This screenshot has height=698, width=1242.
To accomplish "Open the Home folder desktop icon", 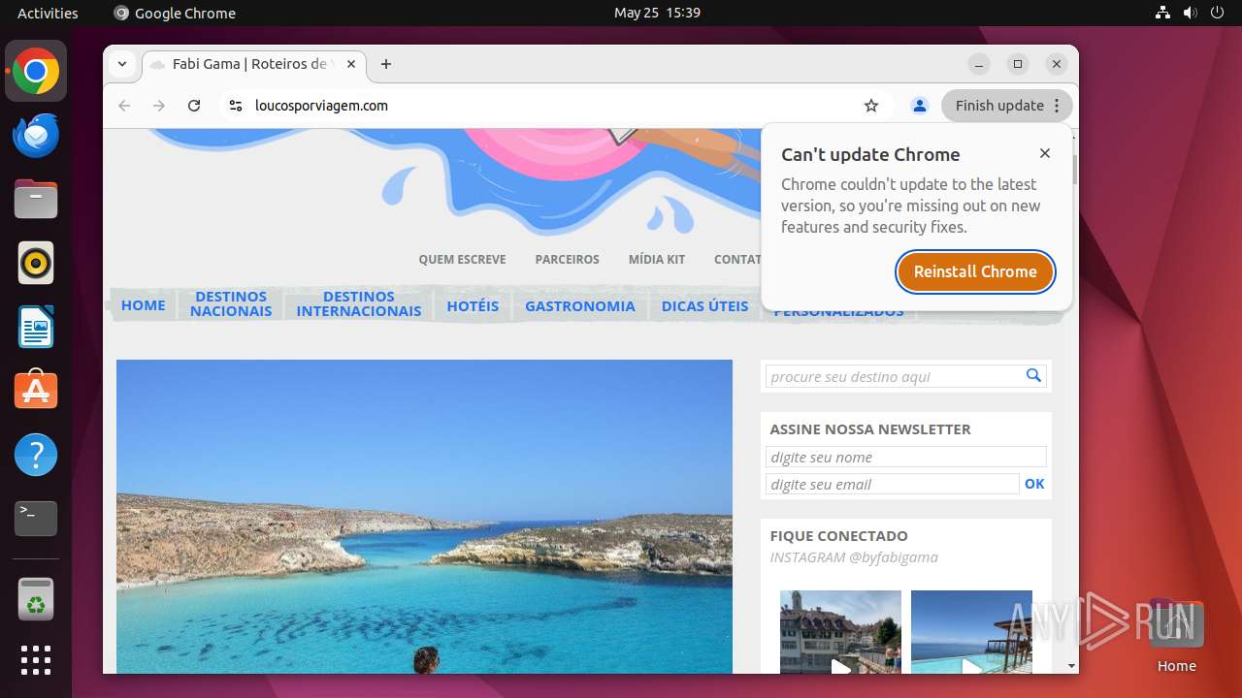I will click(x=1176, y=635).
